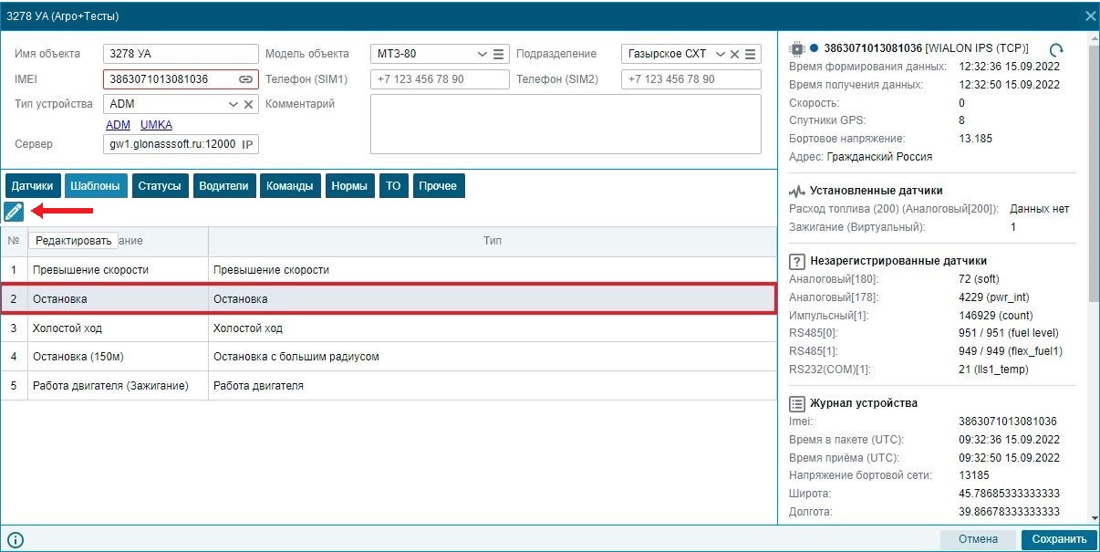
Task: Expand the Тип устройства dropdown
Action: tap(233, 104)
